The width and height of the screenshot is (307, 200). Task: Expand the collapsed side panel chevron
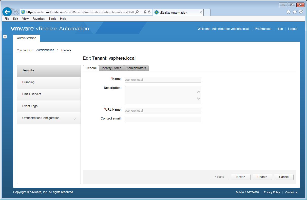coord(5,37)
